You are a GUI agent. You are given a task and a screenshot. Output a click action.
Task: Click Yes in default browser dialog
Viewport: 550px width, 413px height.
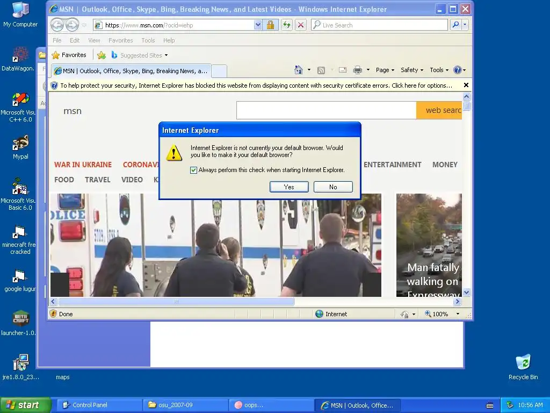pyautogui.click(x=289, y=187)
